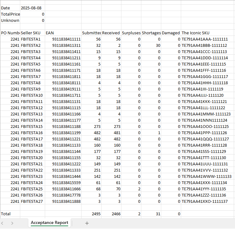
Task: Click the Unknown label cell
Action: click(10, 20)
